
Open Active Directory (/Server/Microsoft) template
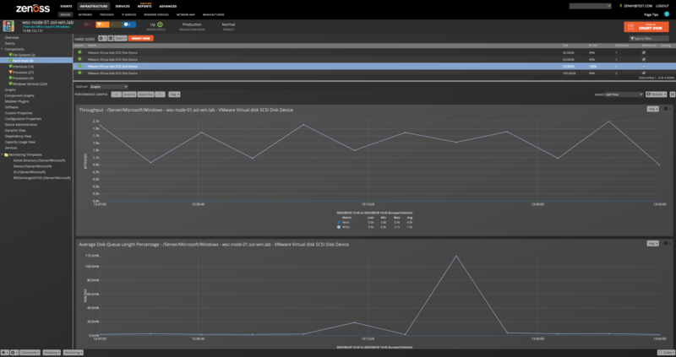[39, 160]
